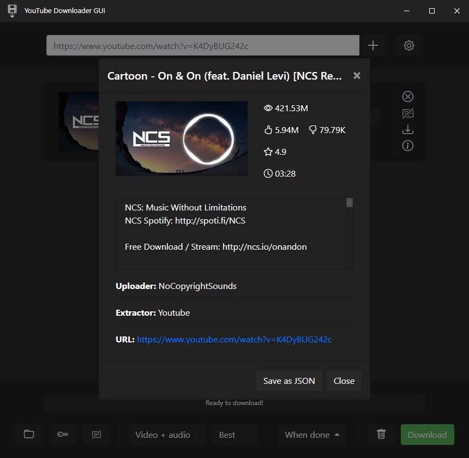469x458 pixels.
Task: Close the video info dialog with X
Action: [357, 76]
